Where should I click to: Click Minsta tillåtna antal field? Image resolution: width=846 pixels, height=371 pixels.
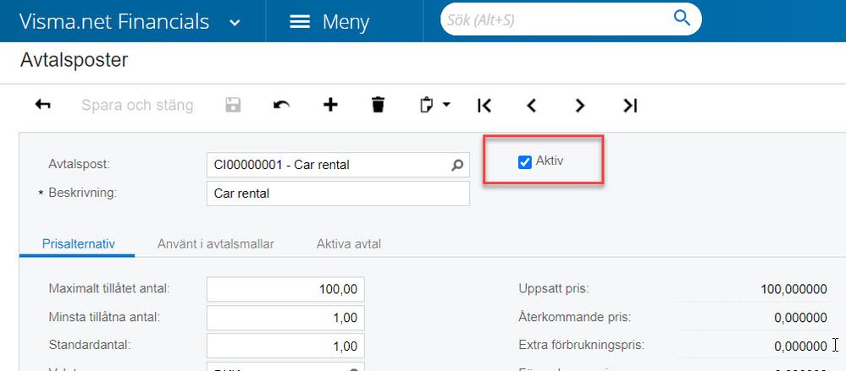285,318
